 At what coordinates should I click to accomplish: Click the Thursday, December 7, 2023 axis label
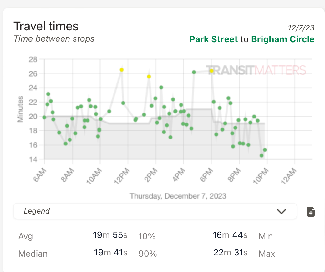coord(178,196)
